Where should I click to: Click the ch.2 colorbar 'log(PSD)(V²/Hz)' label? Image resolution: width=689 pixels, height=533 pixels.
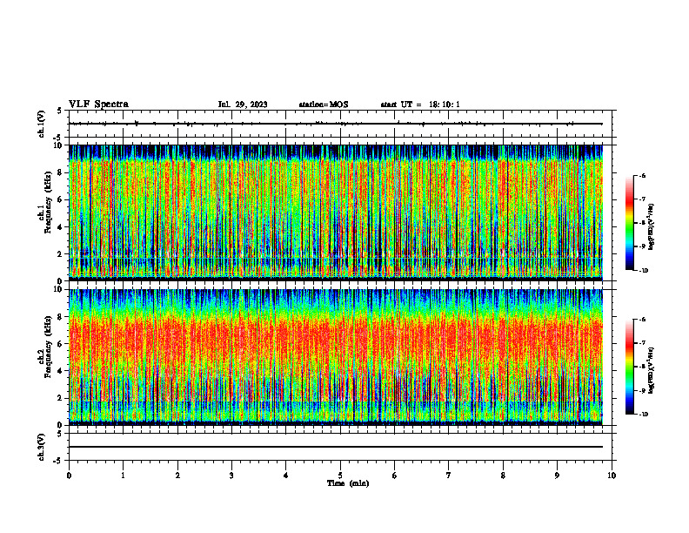click(652, 370)
